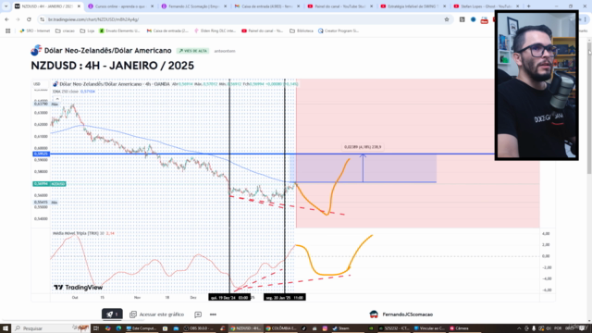Click the site info icon in address bar
Screen dimensions: 592x333
click(43, 19)
